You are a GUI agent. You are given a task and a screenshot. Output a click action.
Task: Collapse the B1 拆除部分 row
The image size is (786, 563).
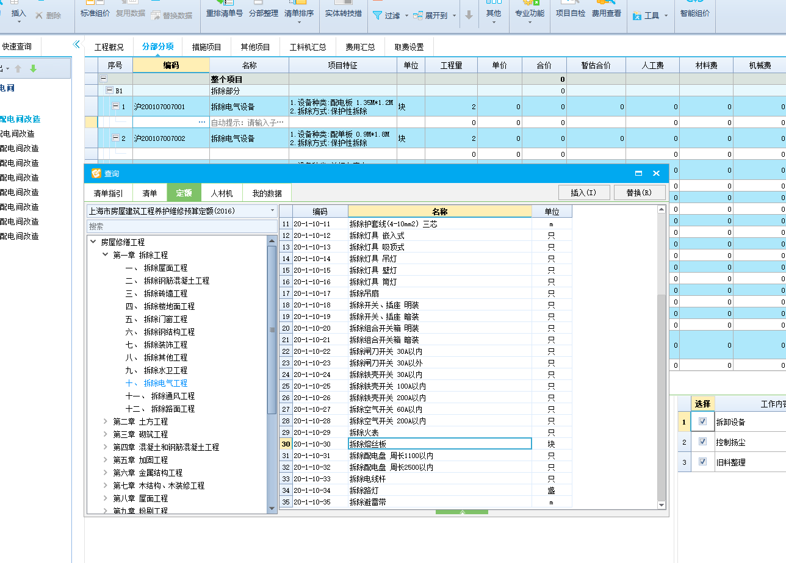coord(109,90)
